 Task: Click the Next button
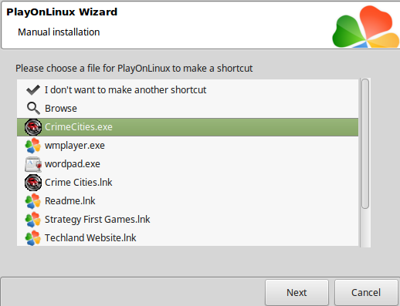tap(297, 292)
